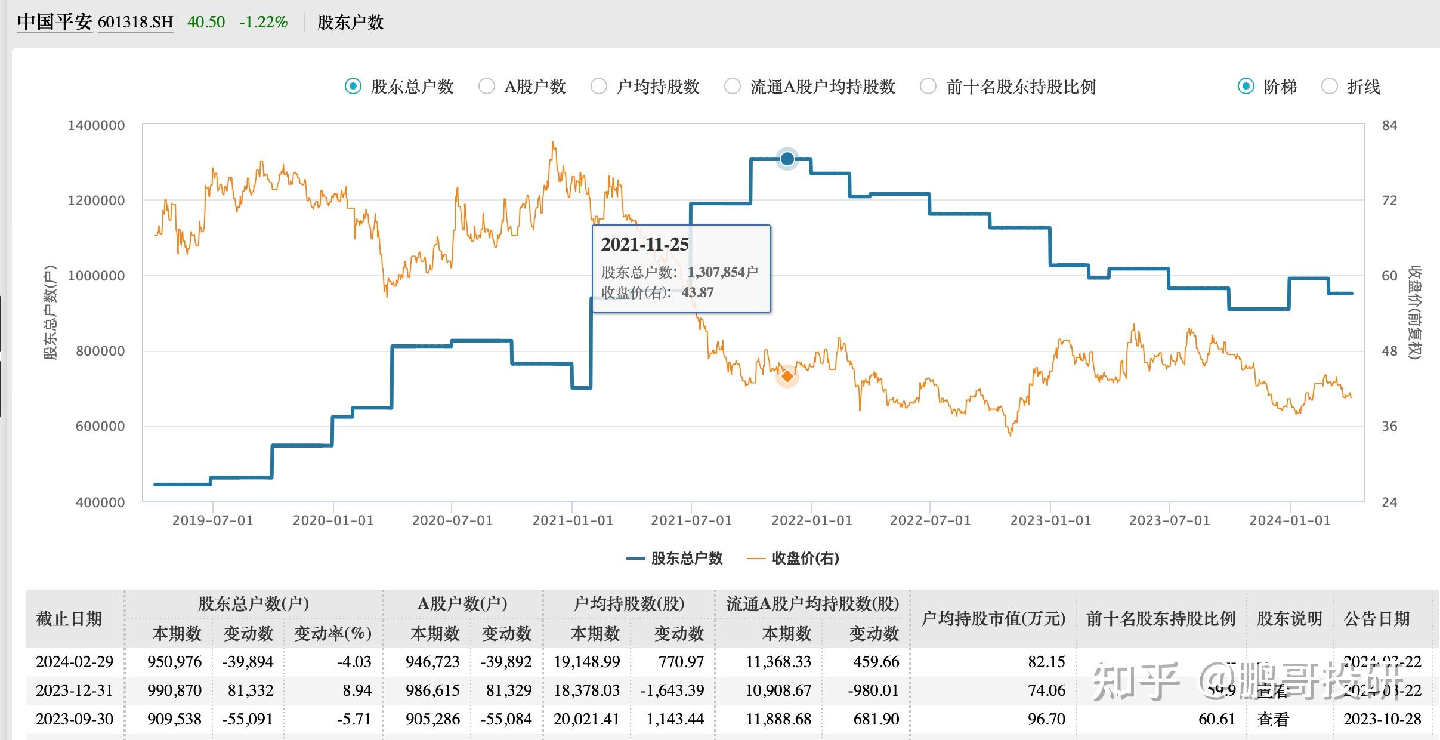The image size is (1440, 740).
Task: Click the 2023-10-28 announcement date cell
Action: (1383, 719)
